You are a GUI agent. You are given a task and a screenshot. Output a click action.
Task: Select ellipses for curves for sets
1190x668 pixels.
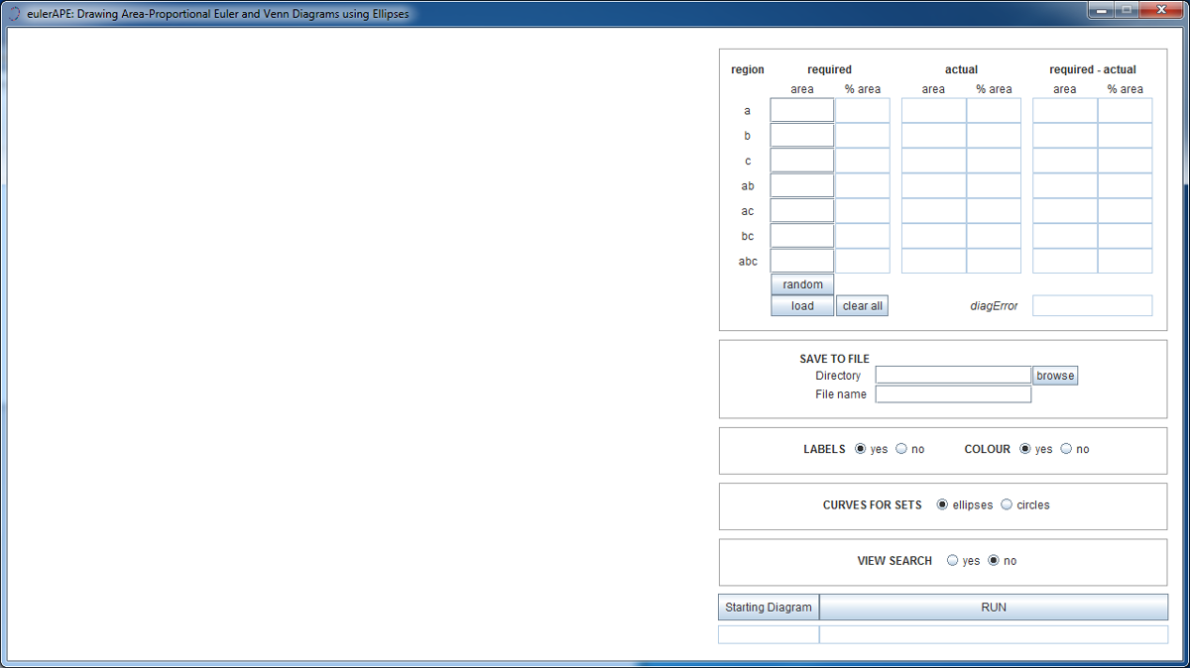click(942, 504)
